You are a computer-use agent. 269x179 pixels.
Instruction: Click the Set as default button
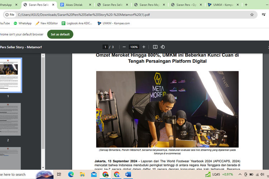pyautogui.click(x=60, y=34)
